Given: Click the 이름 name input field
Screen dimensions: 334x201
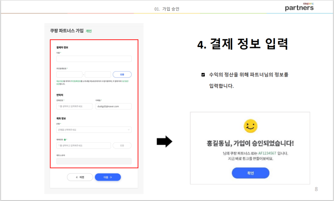Looking at the screenshot, I should [94, 59].
